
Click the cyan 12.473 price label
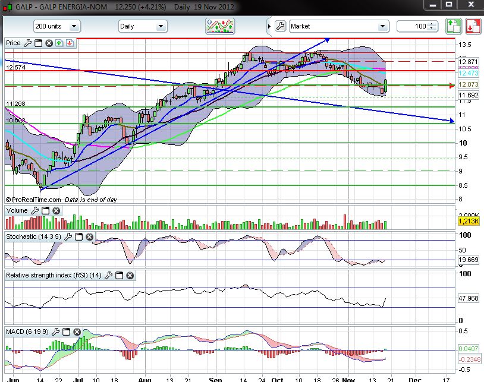pos(469,73)
